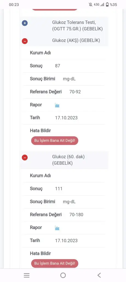Screen dimensions: 126x282
Task: Collapse Glukoz (AKŞ) section with minus icon
Action: coord(25,41)
